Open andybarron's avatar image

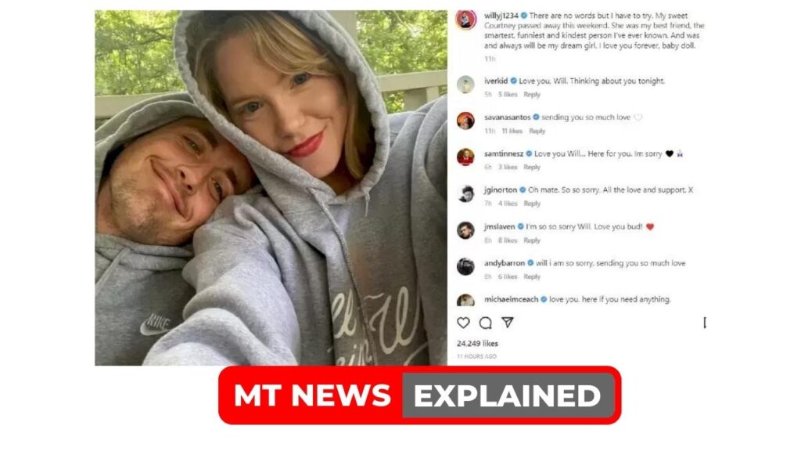coord(465,267)
